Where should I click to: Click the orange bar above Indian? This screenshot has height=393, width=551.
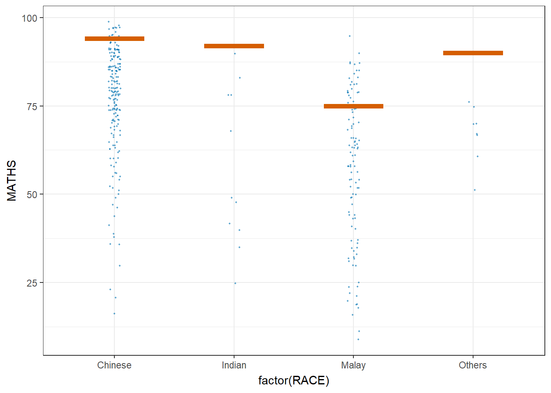click(x=234, y=46)
